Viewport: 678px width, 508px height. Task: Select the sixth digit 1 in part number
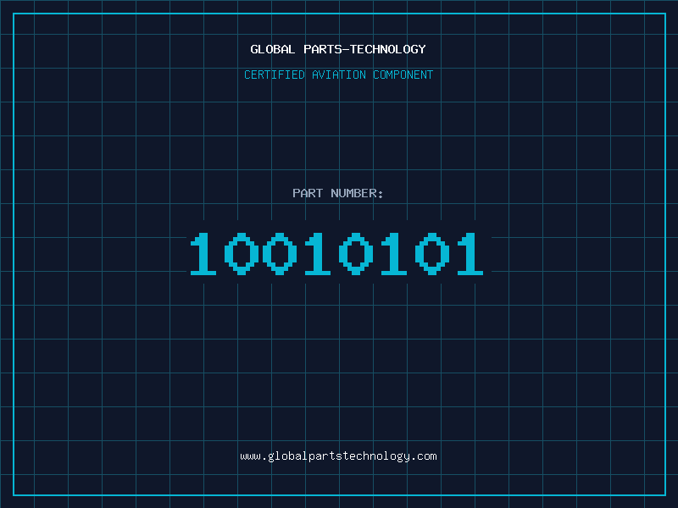pos(394,253)
